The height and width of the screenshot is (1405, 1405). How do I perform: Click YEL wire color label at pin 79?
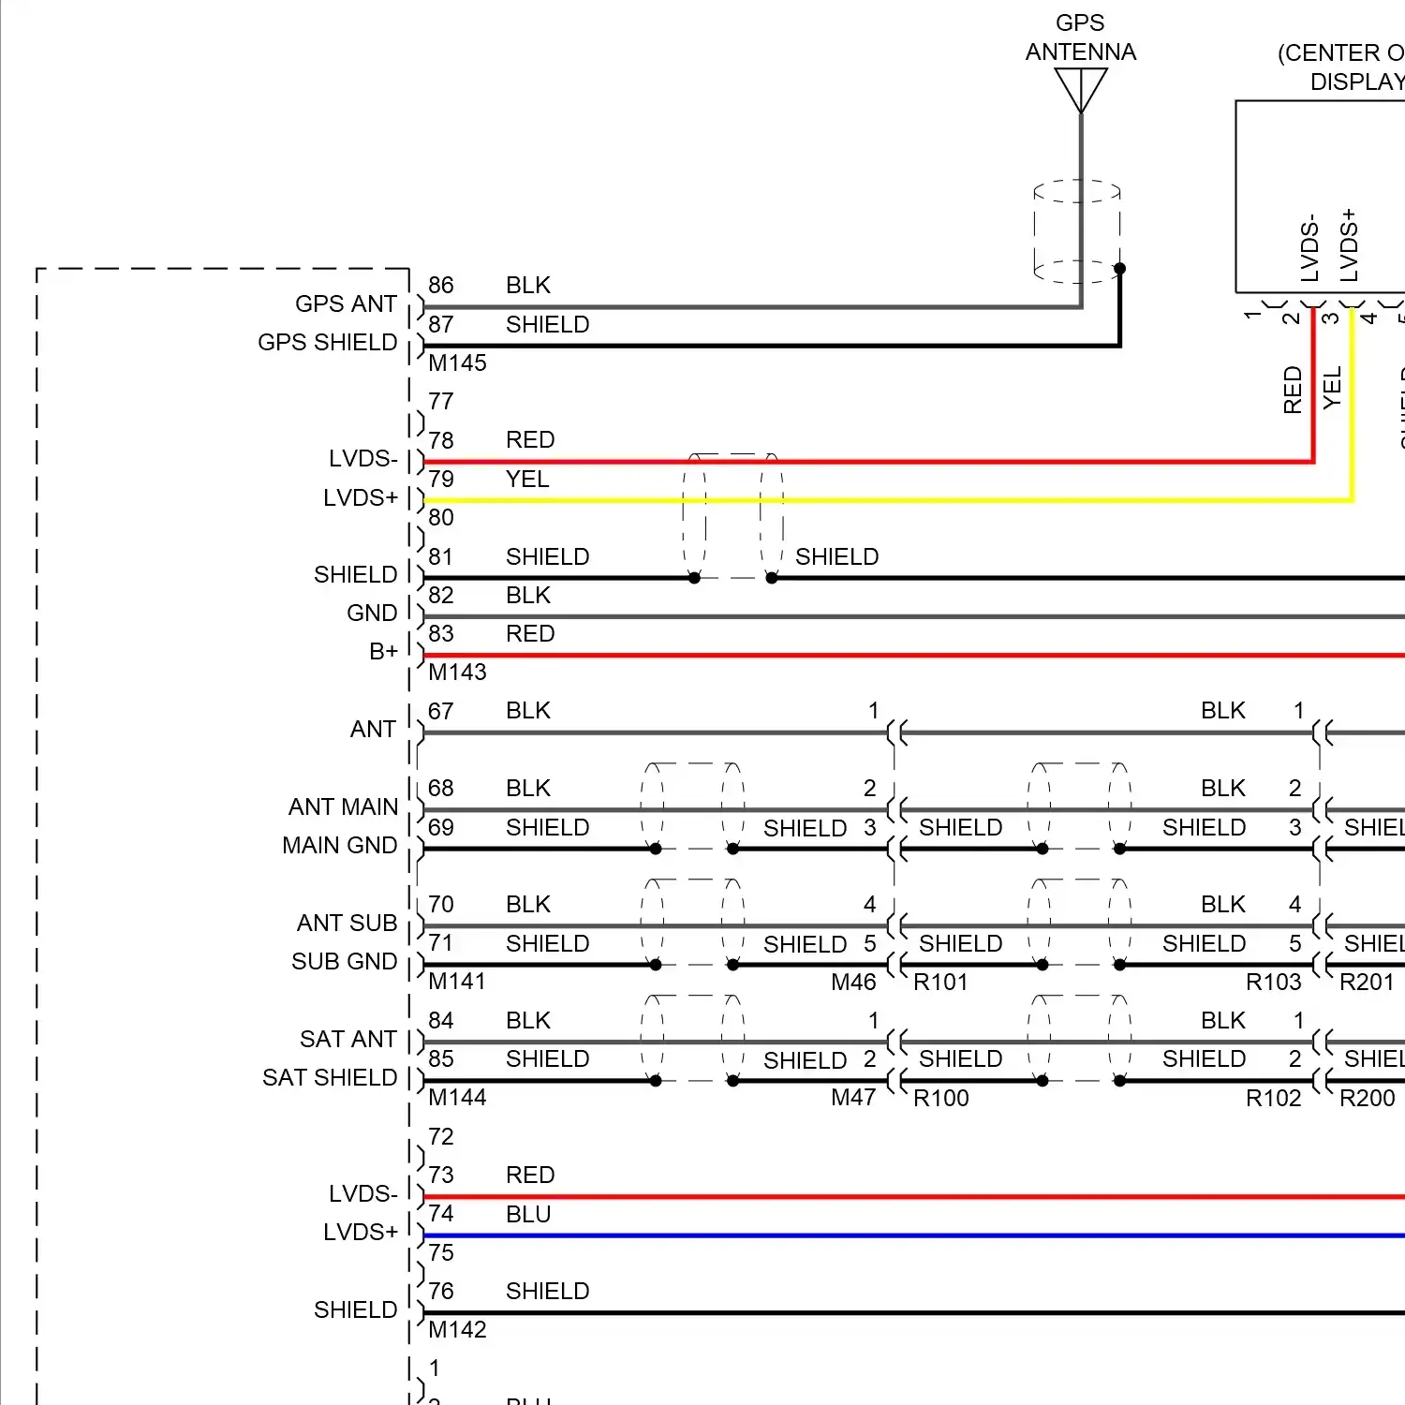click(x=527, y=479)
